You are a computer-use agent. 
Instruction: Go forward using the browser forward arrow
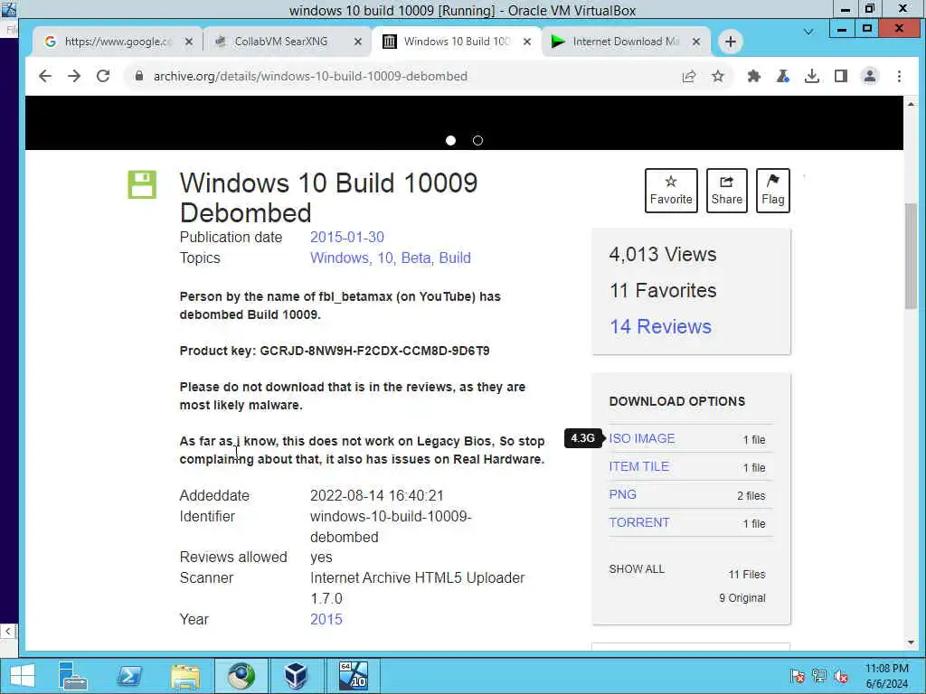coord(74,76)
